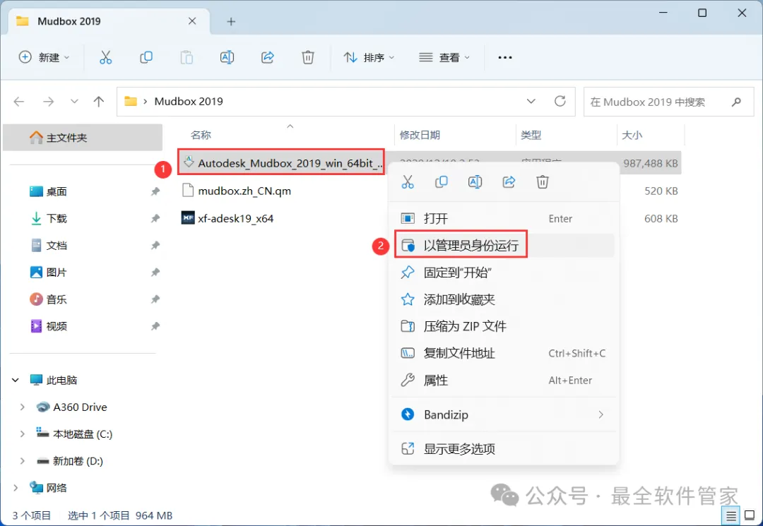Open the View dropdown menu
The height and width of the screenshot is (526, 763).
click(445, 57)
